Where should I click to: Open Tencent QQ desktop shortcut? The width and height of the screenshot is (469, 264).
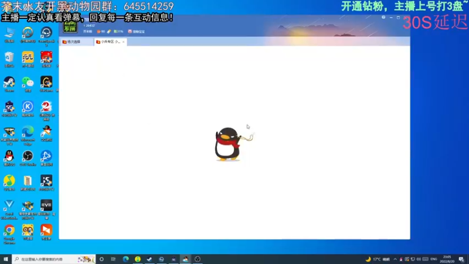click(9, 158)
